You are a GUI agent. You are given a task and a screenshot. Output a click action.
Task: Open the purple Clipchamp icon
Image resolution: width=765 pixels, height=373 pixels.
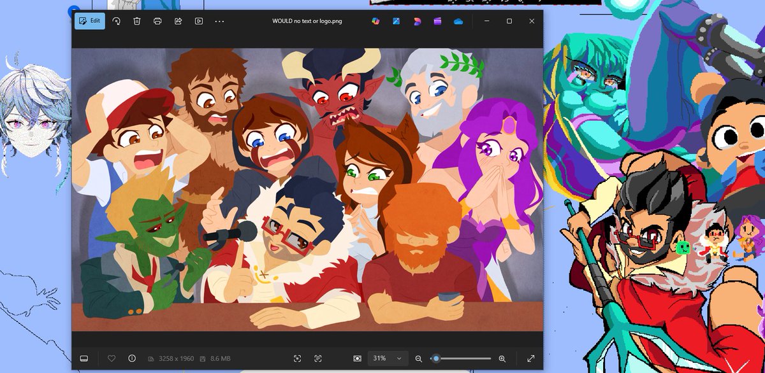click(x=437, y=21)
